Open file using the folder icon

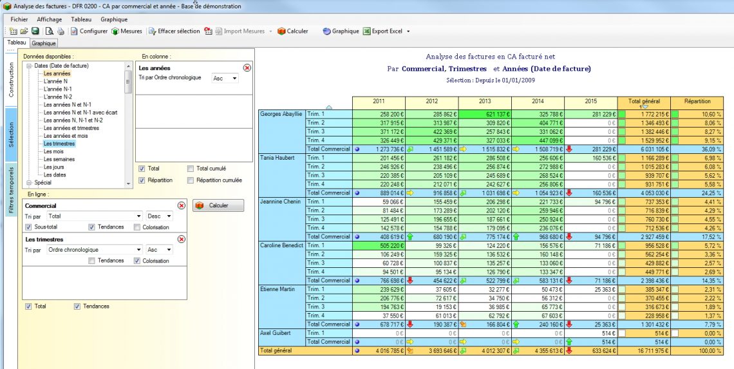(x=24, y=32)
